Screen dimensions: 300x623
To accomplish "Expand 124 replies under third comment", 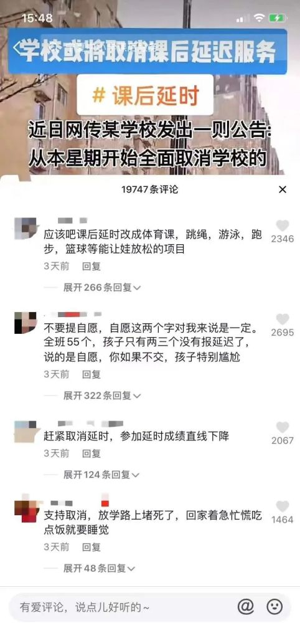I will pos(102,474).
